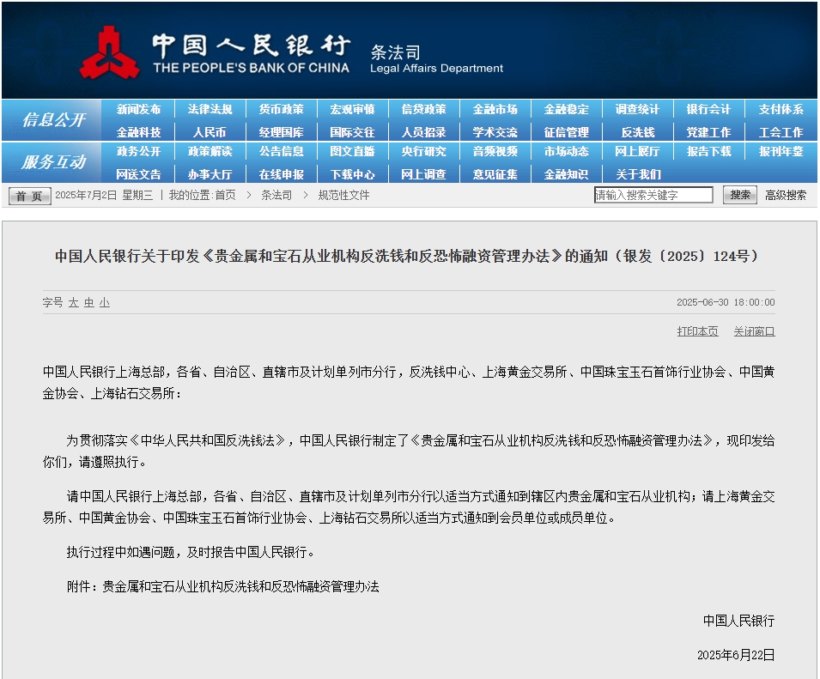Open the 信息公开 section header
The width and height of the screenshot is (820, 679).
click(53, 120)
